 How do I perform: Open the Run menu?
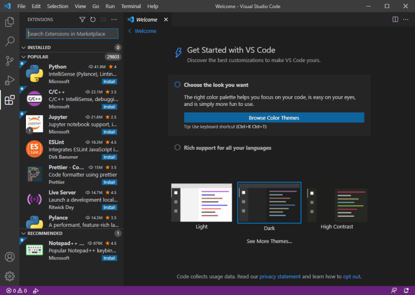click(x=110, y=6)
